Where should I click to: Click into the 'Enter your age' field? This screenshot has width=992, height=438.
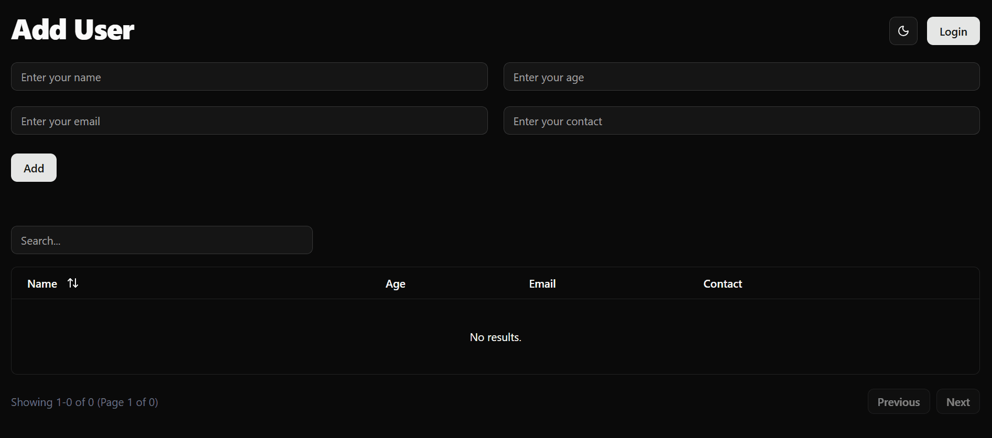point(741,77)
